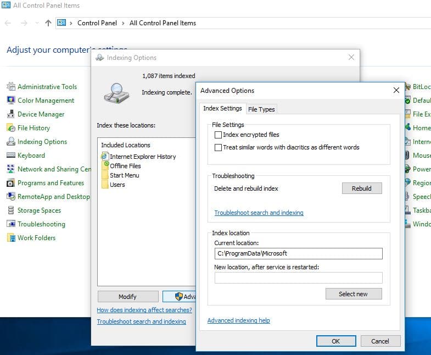This screenshot has width=431, height=355.
Task: Click the Select new button
Action: [x=353, y=294]
